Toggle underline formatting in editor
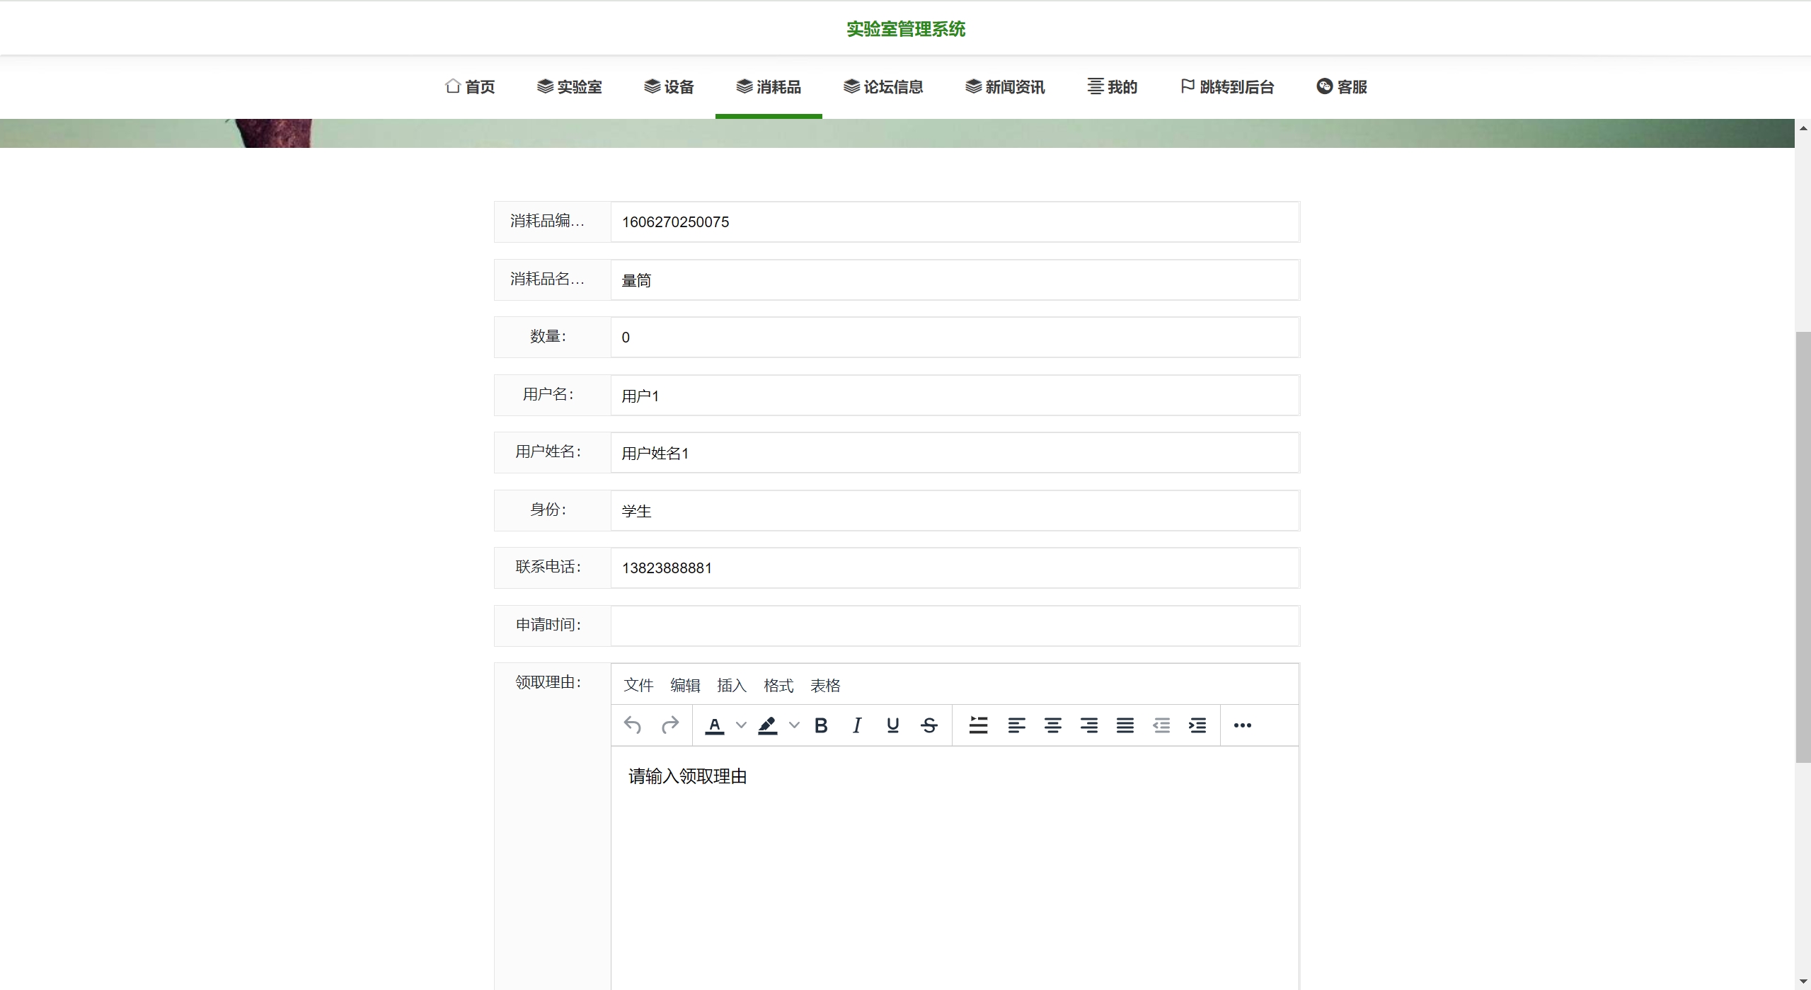The height and width of the screenshot is (990, 1811). pos(893,725)
